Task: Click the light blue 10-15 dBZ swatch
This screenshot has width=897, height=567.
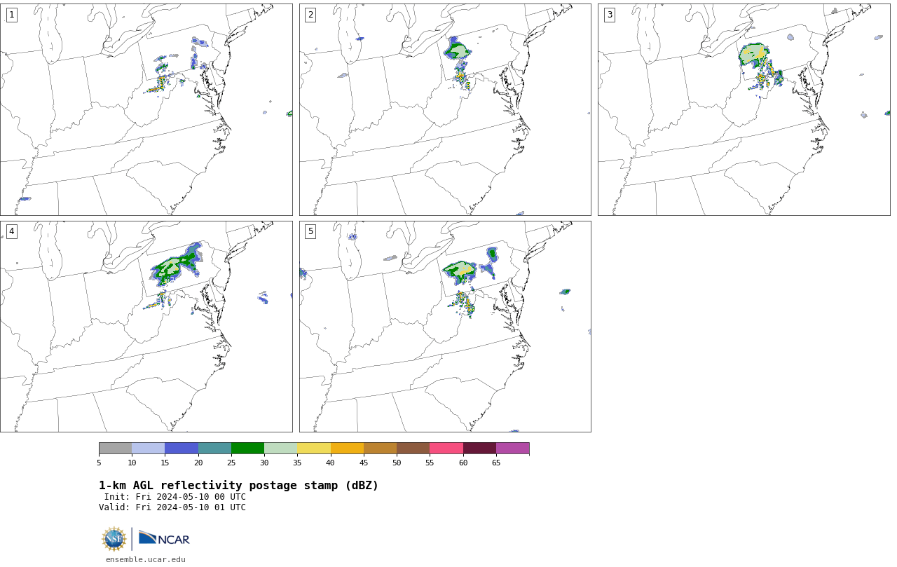Action: pos(148,449)
